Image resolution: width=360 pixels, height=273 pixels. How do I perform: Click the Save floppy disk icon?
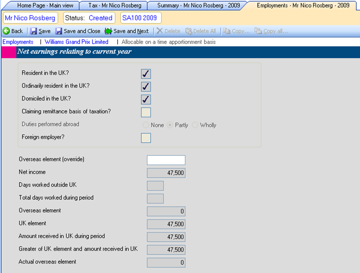[x=34, y=31]
